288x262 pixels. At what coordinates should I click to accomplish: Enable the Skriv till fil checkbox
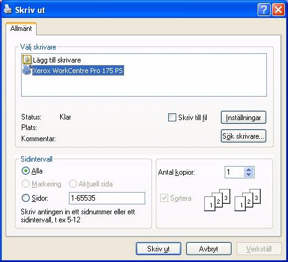pos(172,118)
